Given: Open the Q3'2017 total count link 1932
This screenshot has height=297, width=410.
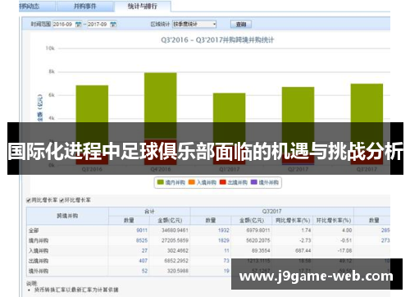Looking at the screenshot, I should tap(224, 231).
